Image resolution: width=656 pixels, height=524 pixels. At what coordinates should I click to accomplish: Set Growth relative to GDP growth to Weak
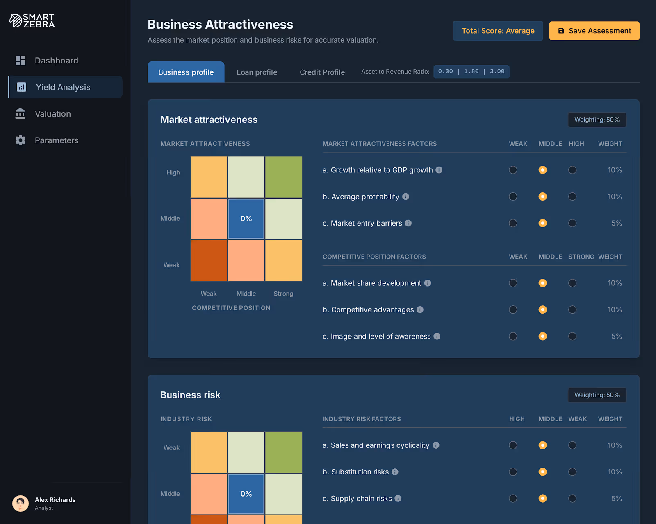point(513,170)
